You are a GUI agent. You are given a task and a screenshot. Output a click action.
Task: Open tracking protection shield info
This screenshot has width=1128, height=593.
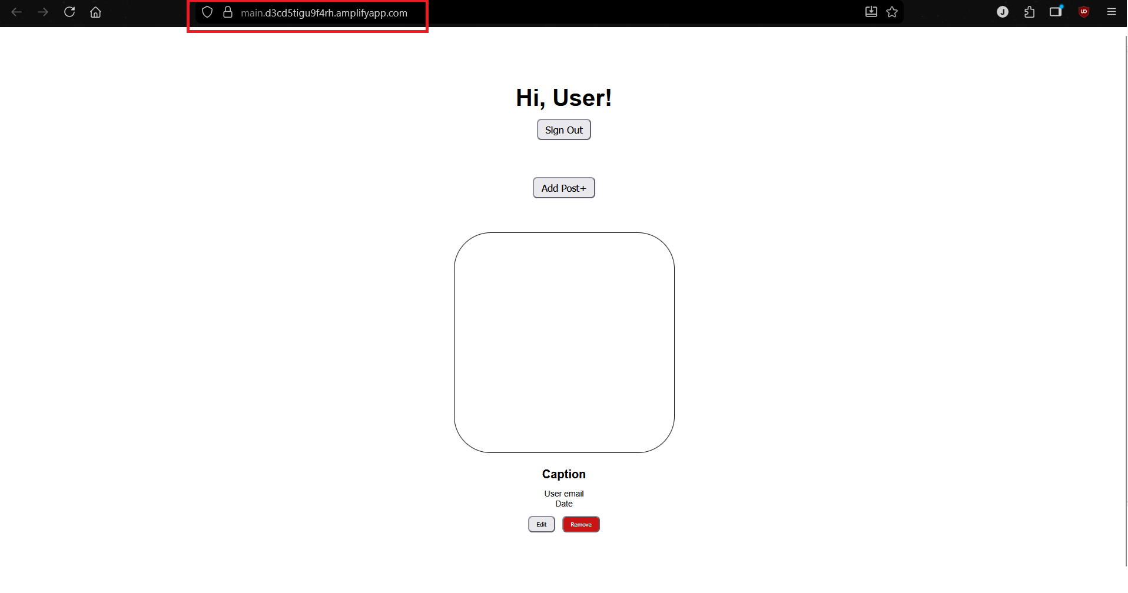(x=207, y=12)
